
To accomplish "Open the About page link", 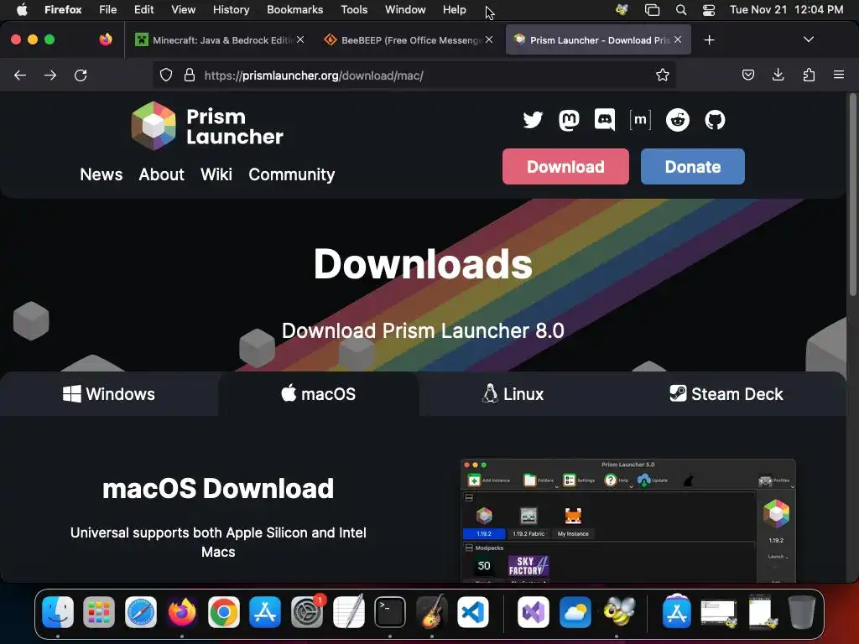I will (x=162, y=174).
